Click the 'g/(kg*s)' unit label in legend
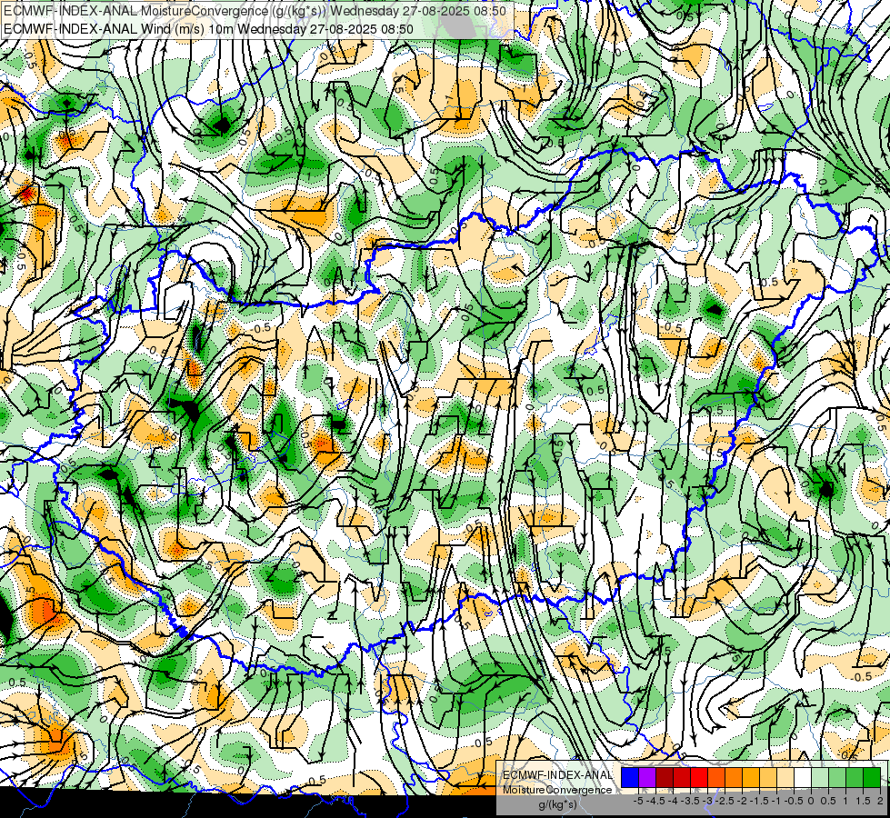Image resolution: width=890 pixels, height=818 pixels. (x=557, y=804)
